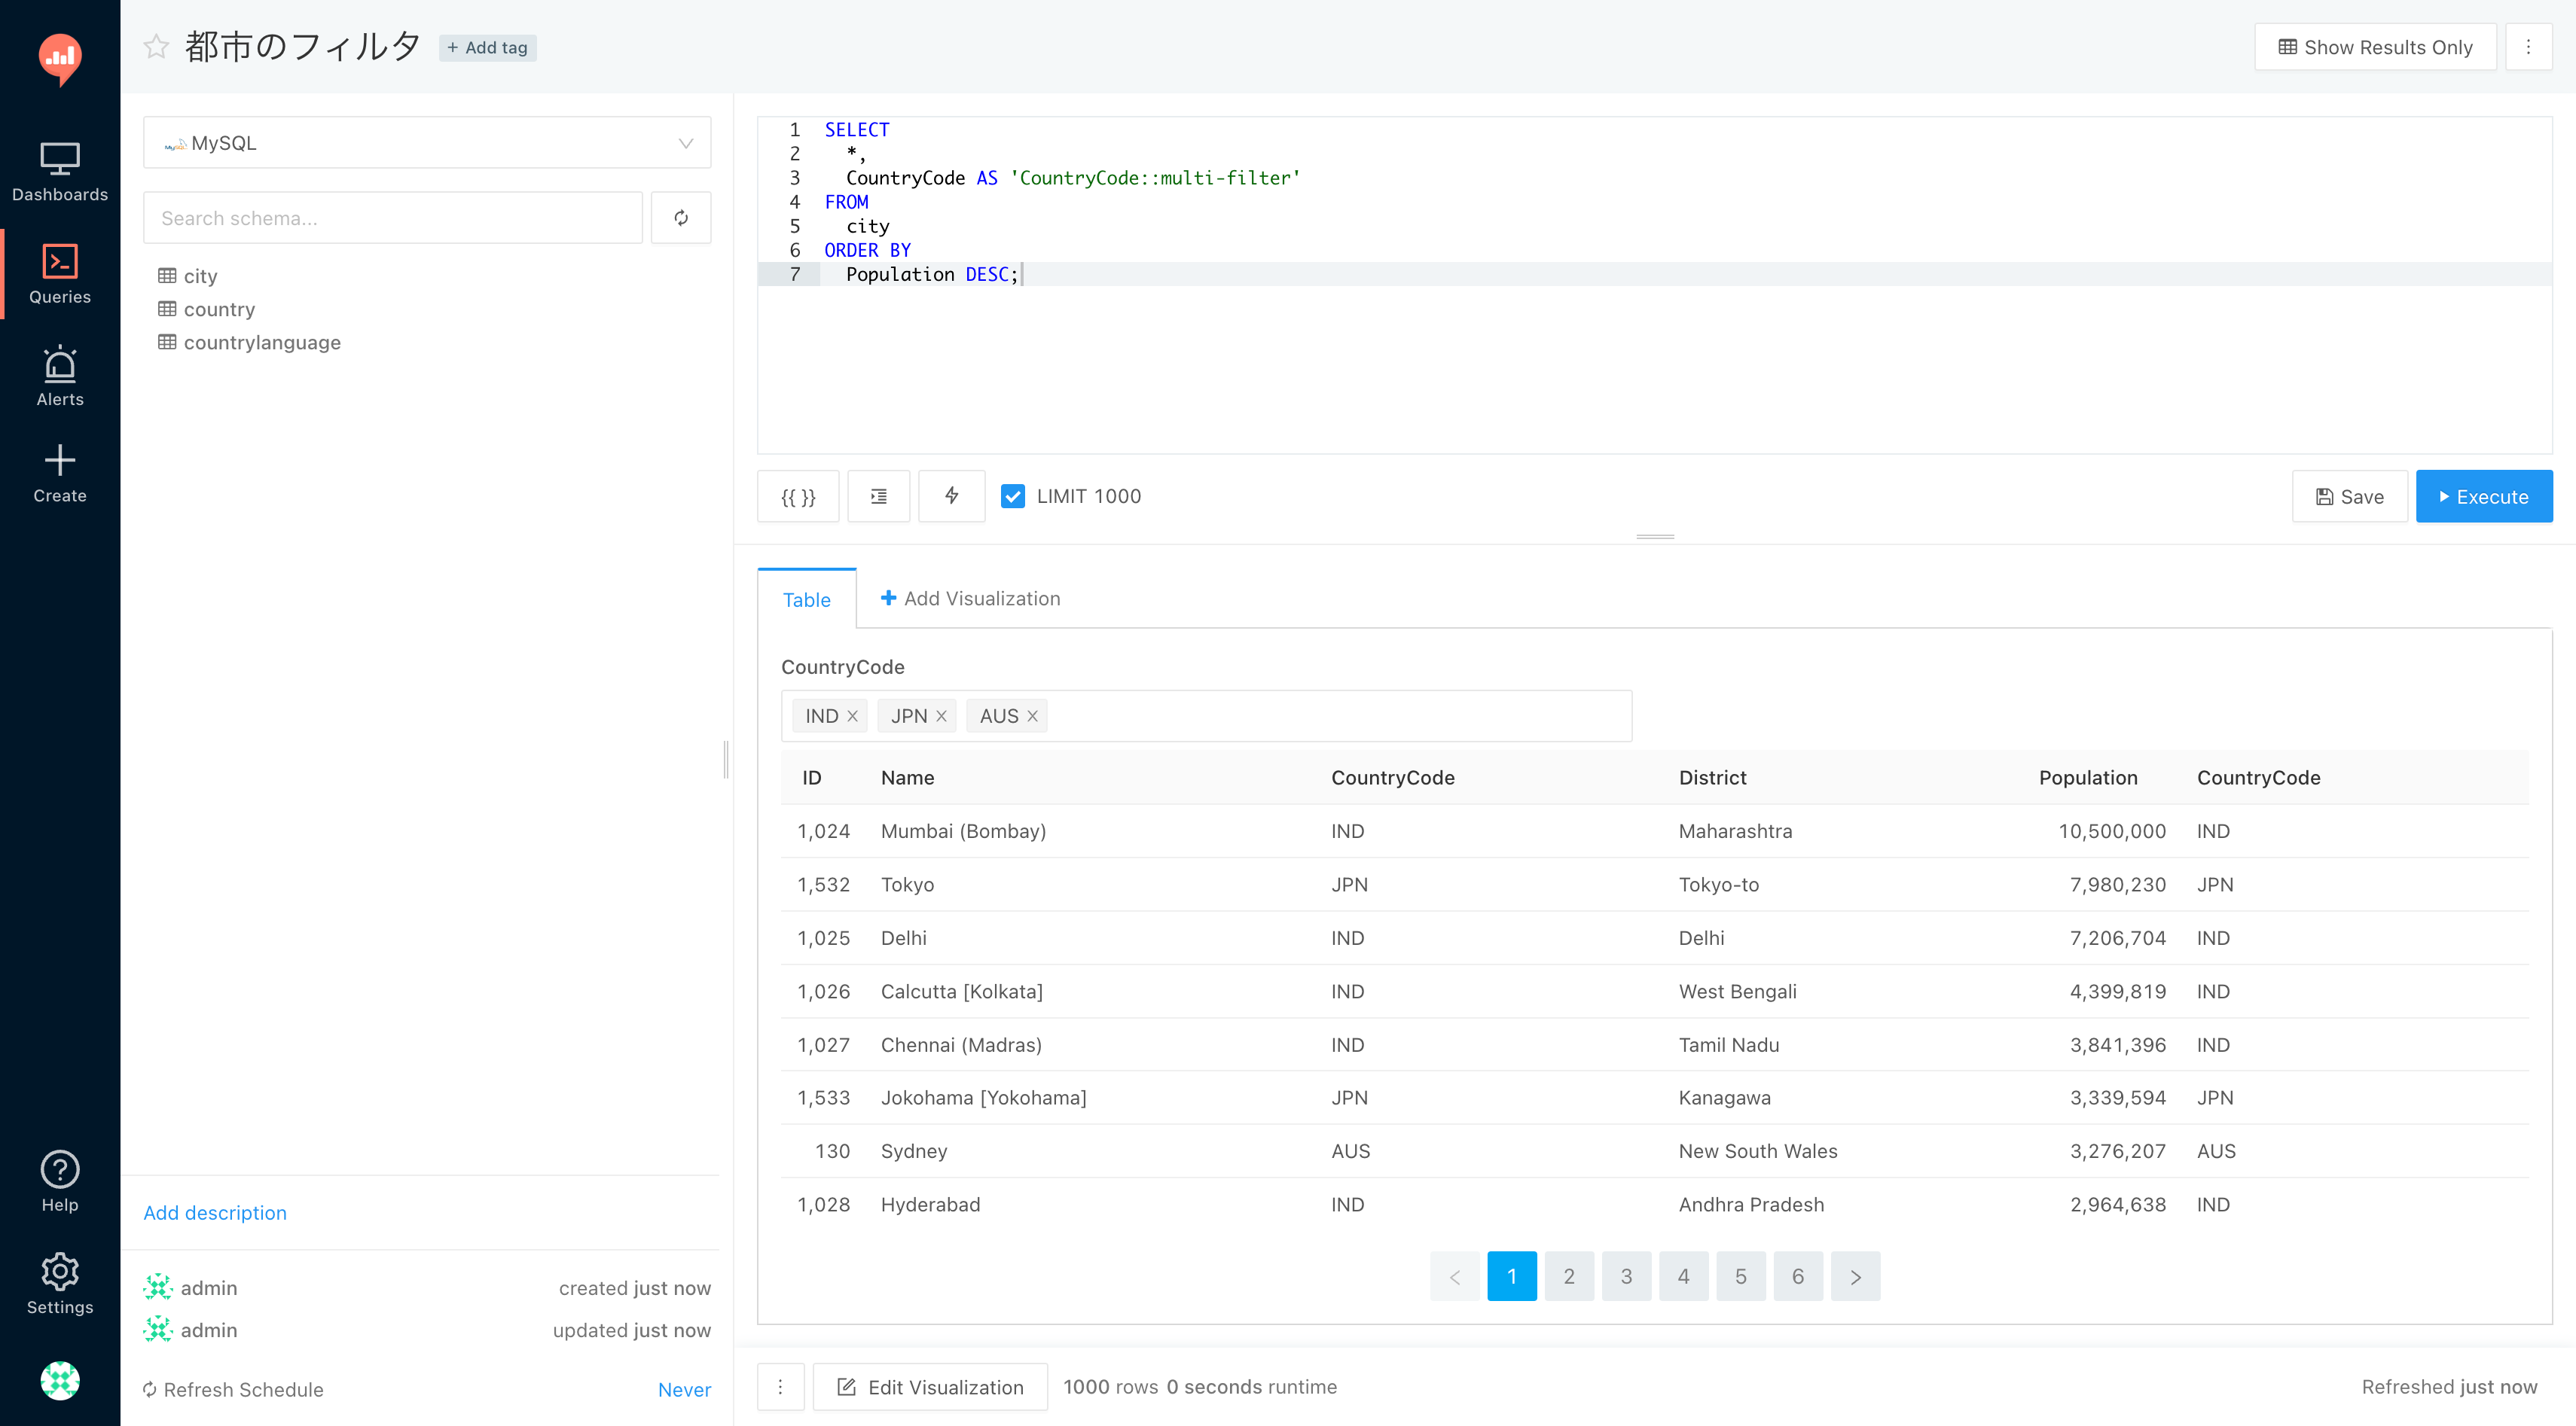Toggle autocomplete lightning icon

[951, 497]
